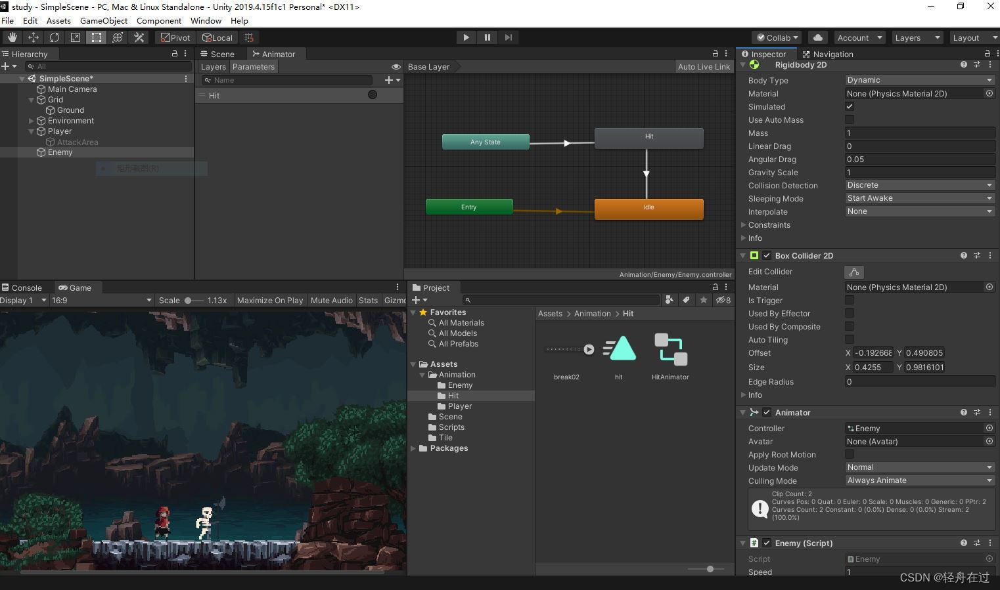Expand Environment in Hierarchy
1000x590 pixels.
tap(31, 121)
